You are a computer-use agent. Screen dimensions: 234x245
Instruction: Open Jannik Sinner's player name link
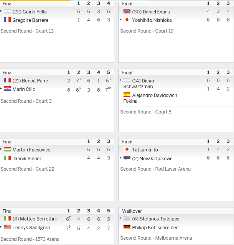pyautogui.click(x=27, y=159)
